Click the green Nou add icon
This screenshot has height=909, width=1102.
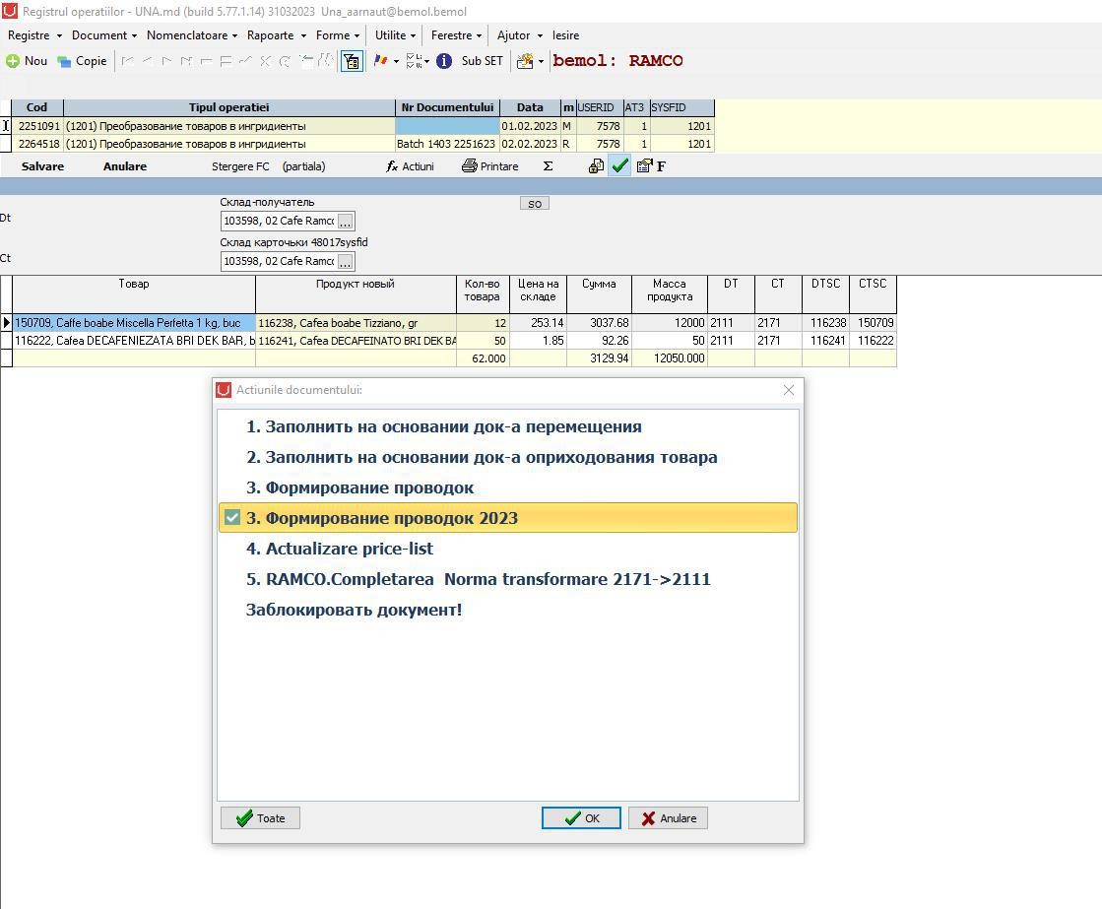click(x=13, y=61)
